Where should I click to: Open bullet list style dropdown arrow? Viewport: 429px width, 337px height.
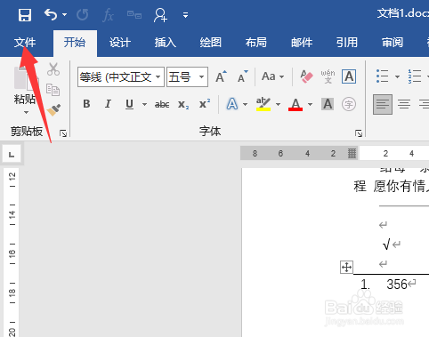(397, 76)
